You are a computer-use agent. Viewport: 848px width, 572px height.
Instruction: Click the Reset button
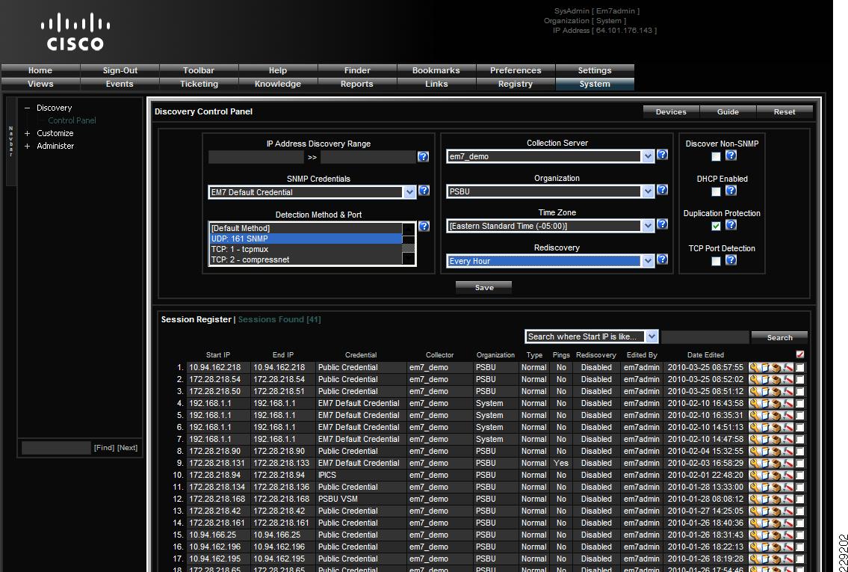click(x=784, y=112)
